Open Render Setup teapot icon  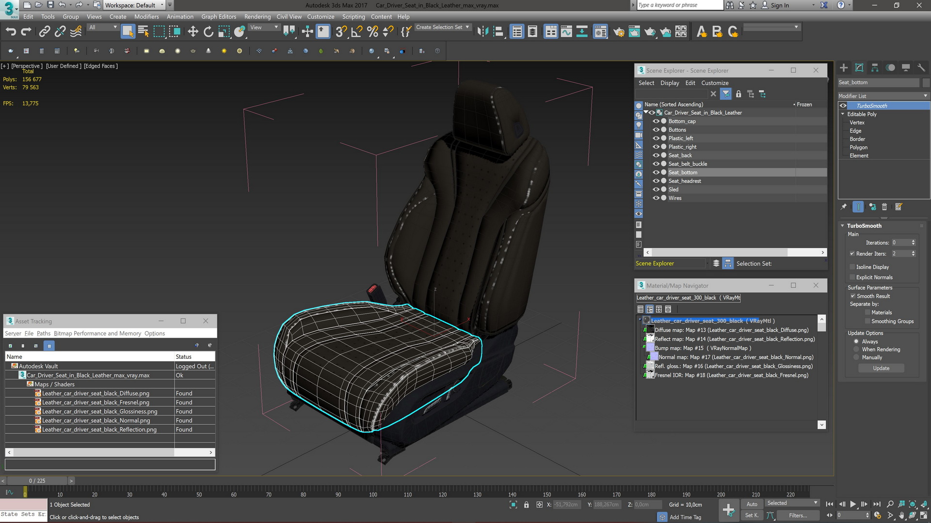point(619,32)
